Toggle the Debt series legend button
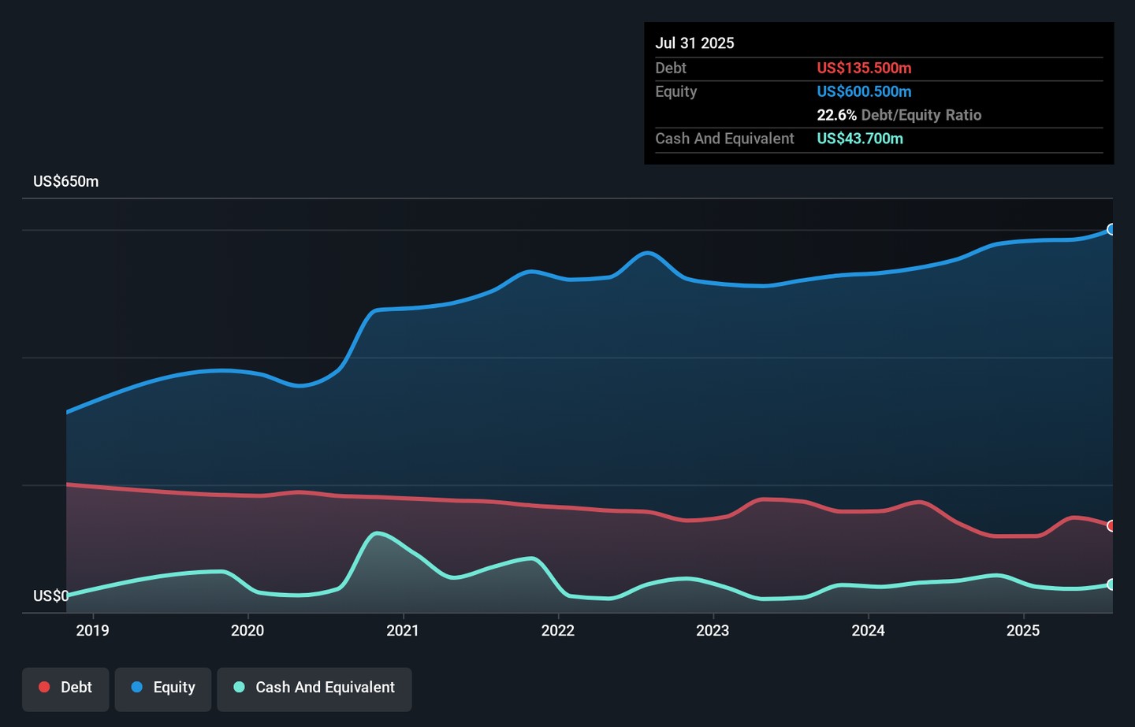The image size is (1135, 727). click(x=65, y=688)
